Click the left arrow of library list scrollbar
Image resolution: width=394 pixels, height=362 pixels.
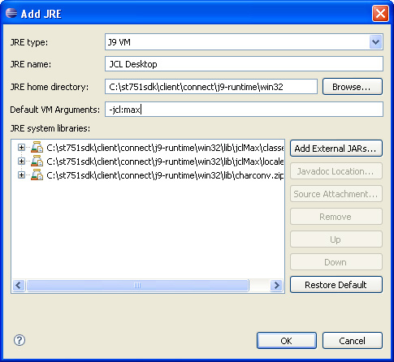(19, 285)
